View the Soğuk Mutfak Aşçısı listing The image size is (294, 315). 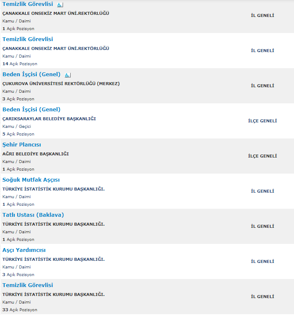pos(31,180)
